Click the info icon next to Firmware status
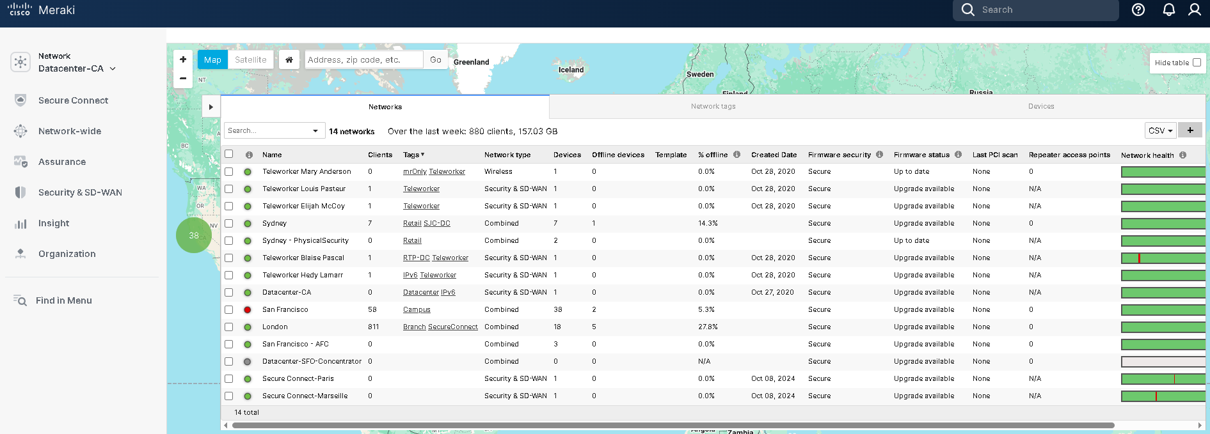The height and width of the screenshot is (434, 1210). [958, 155]
